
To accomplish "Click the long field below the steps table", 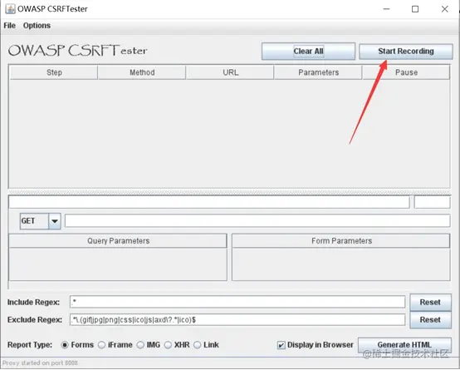I will pyautogui.click(x=209, y=202).
